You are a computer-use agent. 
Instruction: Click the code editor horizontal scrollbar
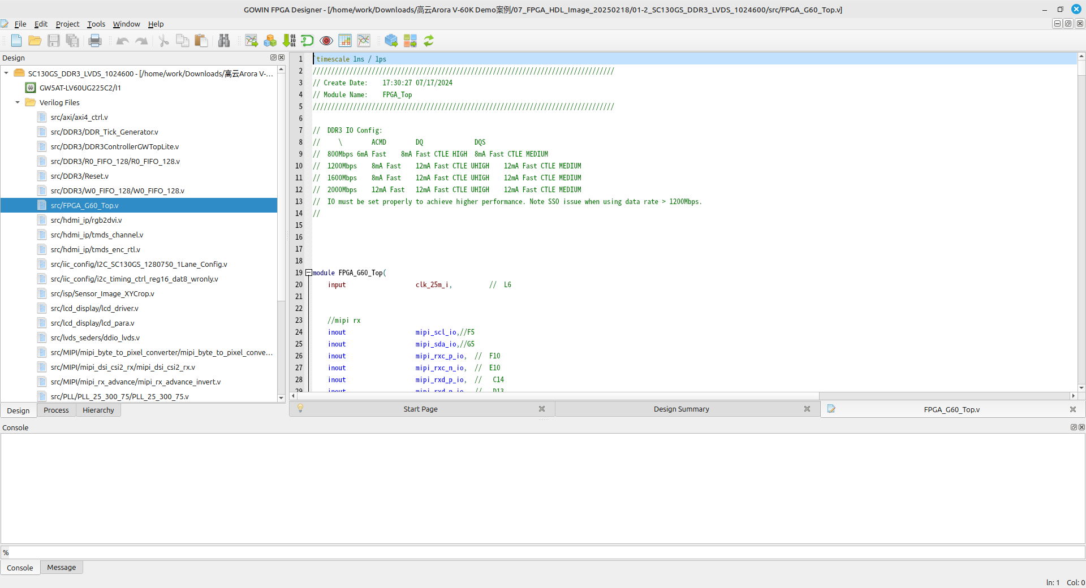(x=558, y=396)
